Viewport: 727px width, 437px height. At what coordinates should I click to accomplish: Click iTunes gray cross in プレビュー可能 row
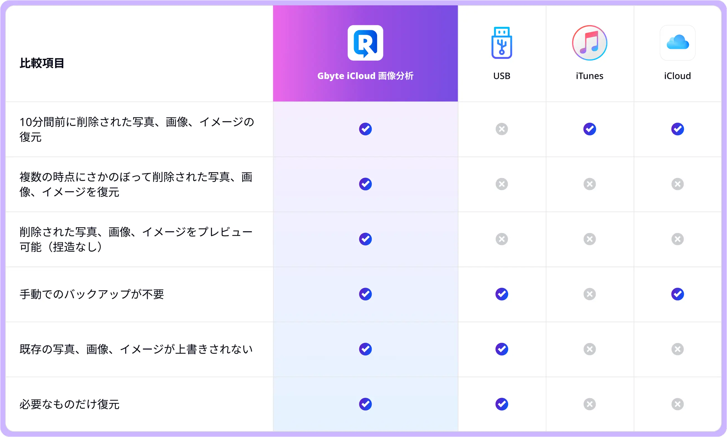(x=589, y=239)
